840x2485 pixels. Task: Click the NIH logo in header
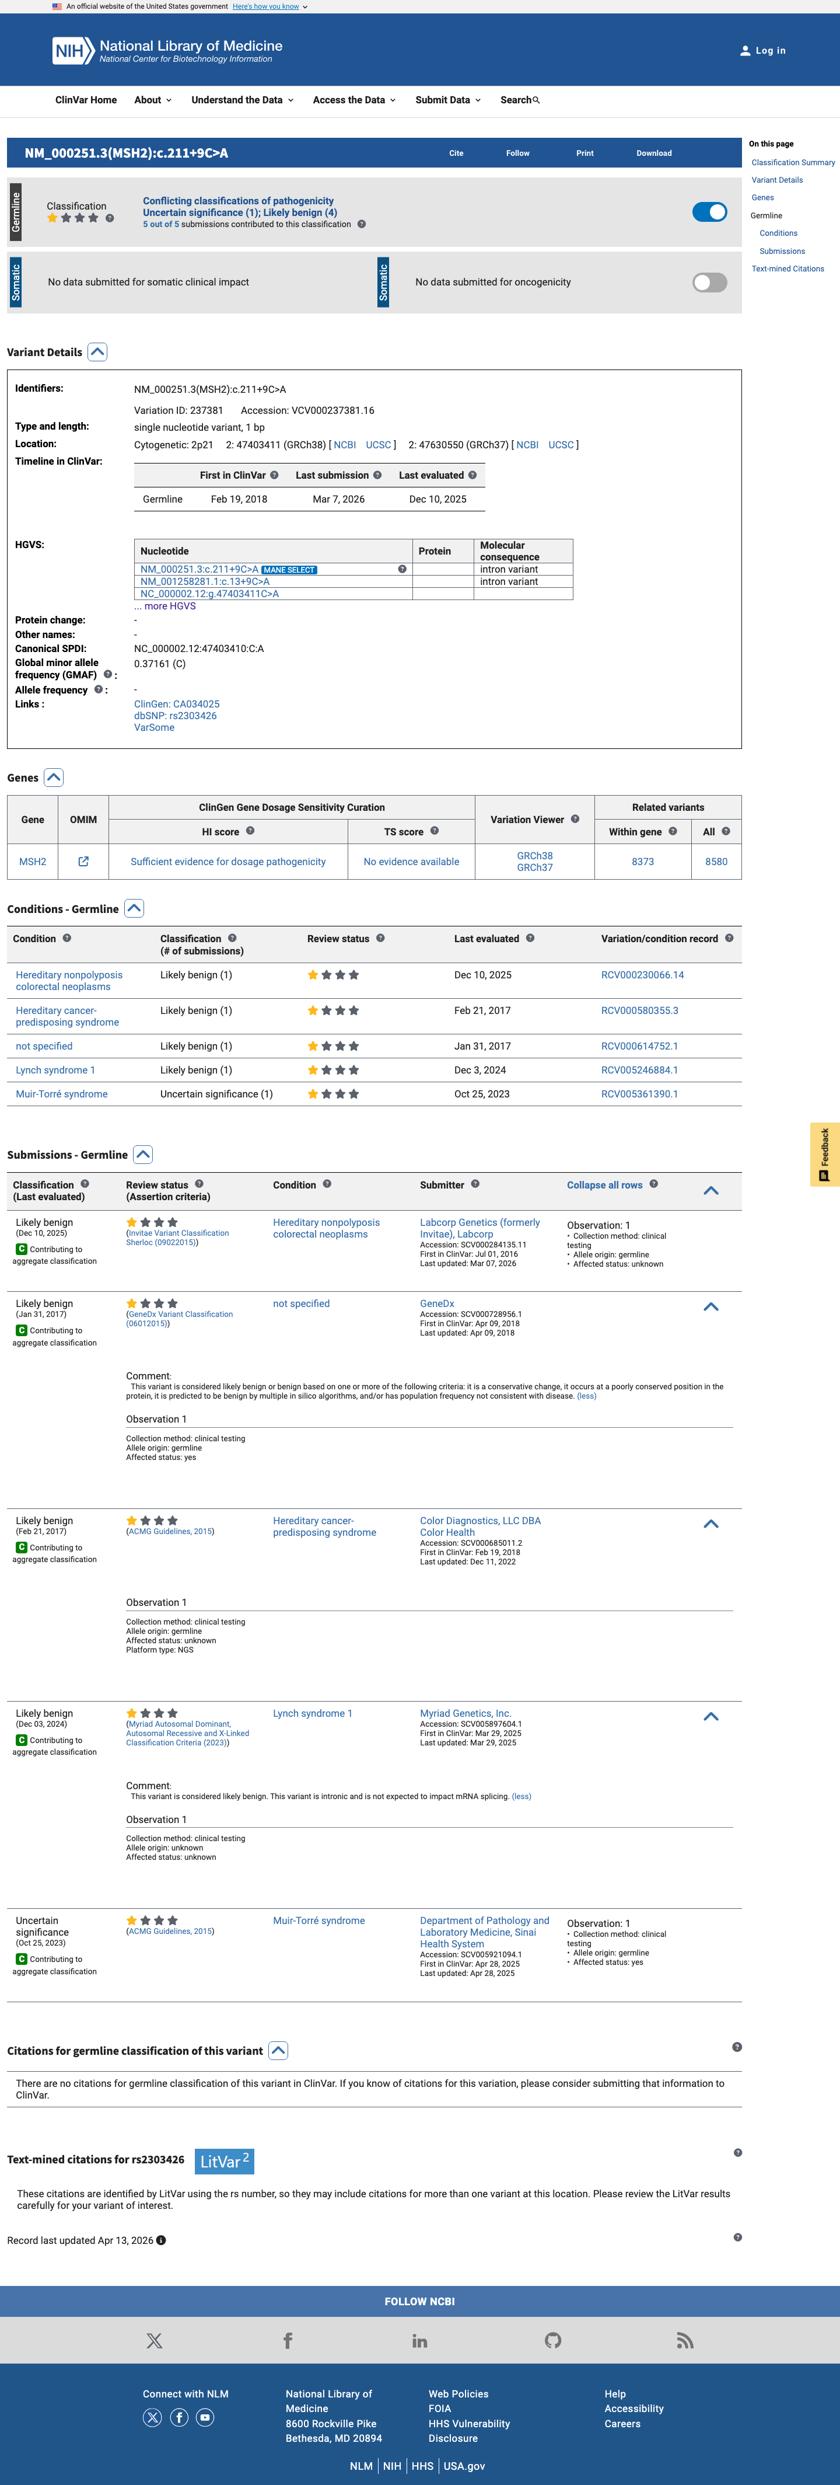click(73, 50)
